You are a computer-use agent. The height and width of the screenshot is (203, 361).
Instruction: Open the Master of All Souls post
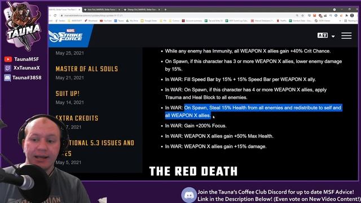[87, 69]
